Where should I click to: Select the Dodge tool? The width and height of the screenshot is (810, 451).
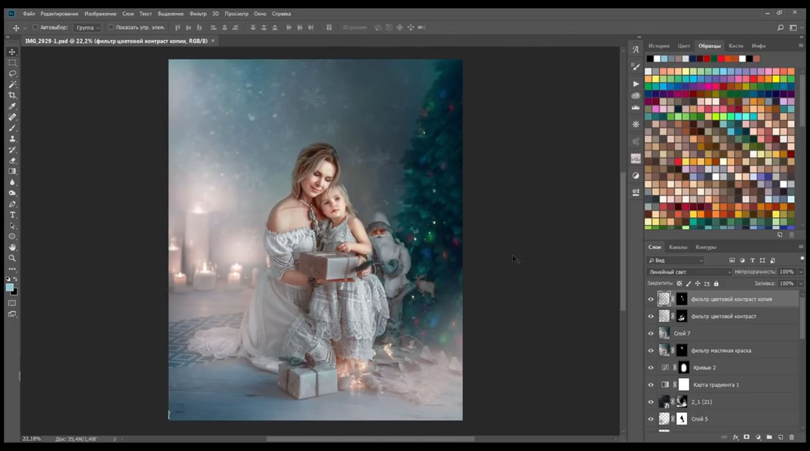[x=12, y=193]
